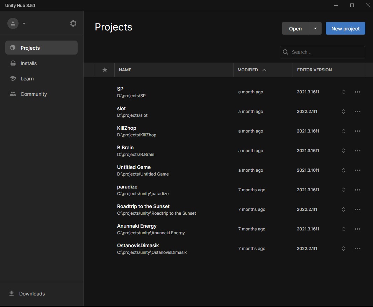Open the B.Brain project
Viewport: 373px width, 307px height.
click(x=125, y=148)
